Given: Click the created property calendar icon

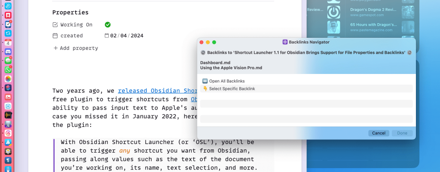Looking at the screenshot, I should 55,36.
